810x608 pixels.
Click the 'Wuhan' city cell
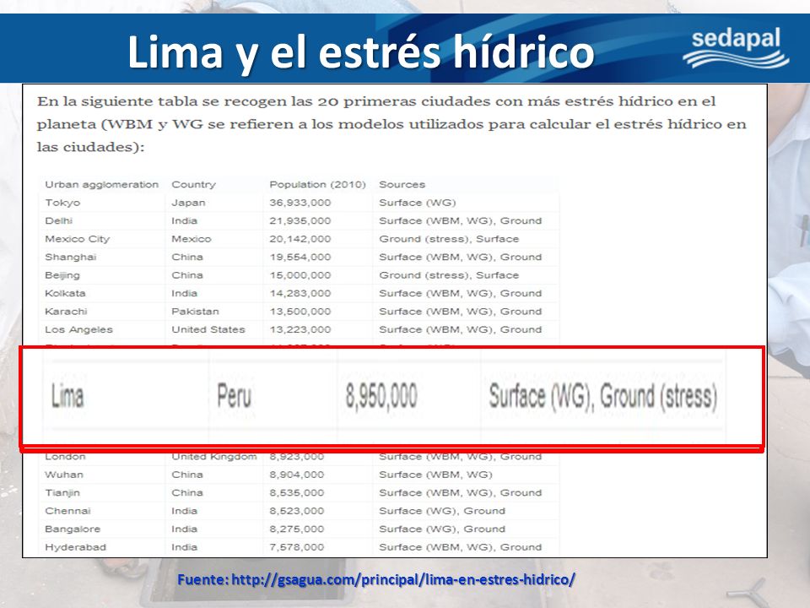pyautogui.click(x=64, y=475)
